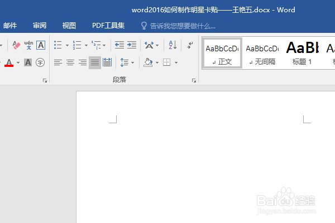Image resolution: width=335 pixels, height=223 pixels.
Task: Align text left
Action: [x=58, y=62]
